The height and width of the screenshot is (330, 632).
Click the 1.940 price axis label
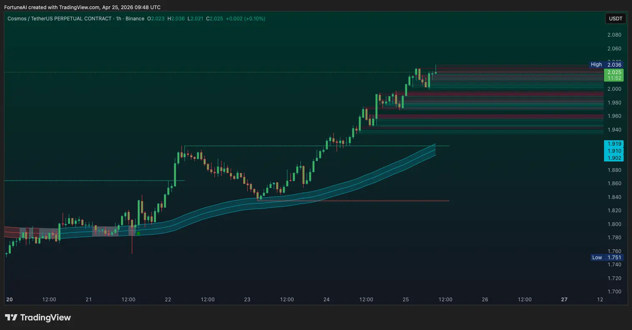[x=614, y=129]
